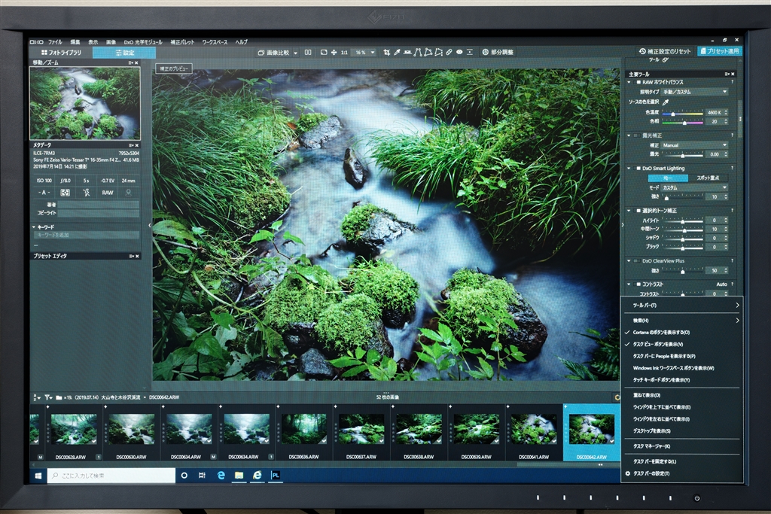
Task: Open Windows Task View from taskbar
Action: coord(202,476)
